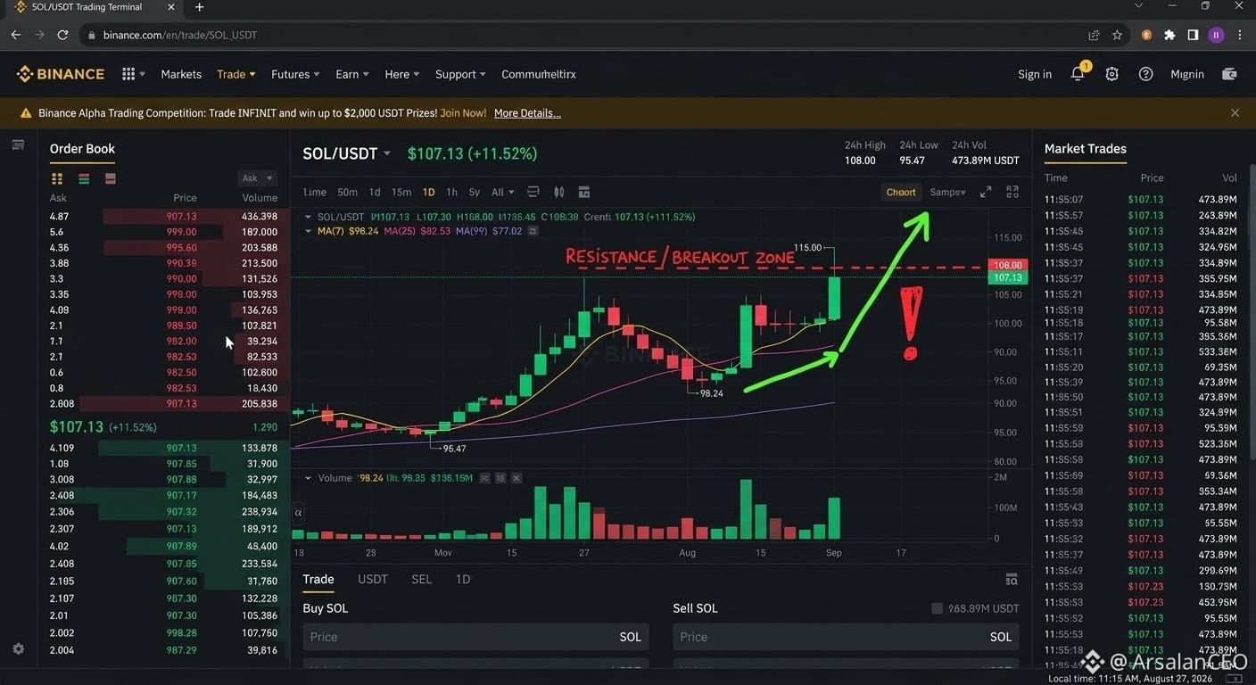Click the browser profile avatar
This screenshot has height=685, width=1256.
pos(1216,35)
